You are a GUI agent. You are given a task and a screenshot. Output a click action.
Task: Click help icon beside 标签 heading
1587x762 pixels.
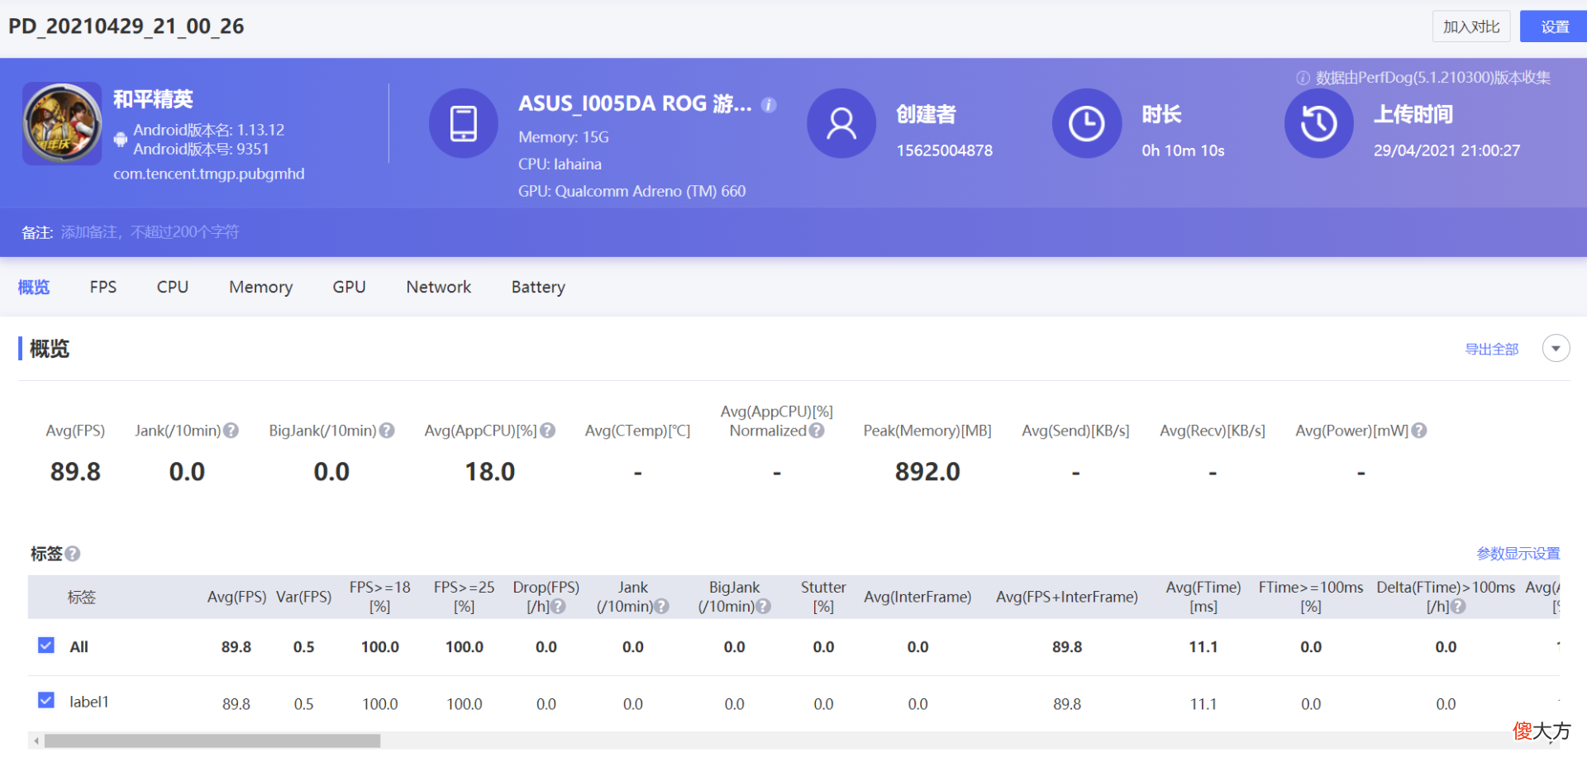[73, 554]
